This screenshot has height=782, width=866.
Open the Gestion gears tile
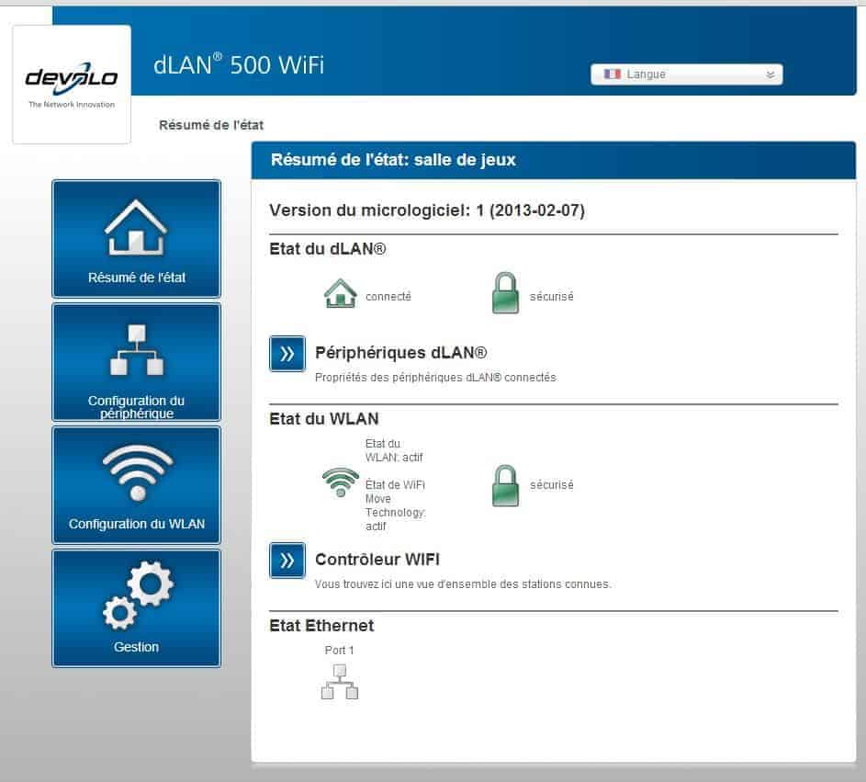pos(136,607)
